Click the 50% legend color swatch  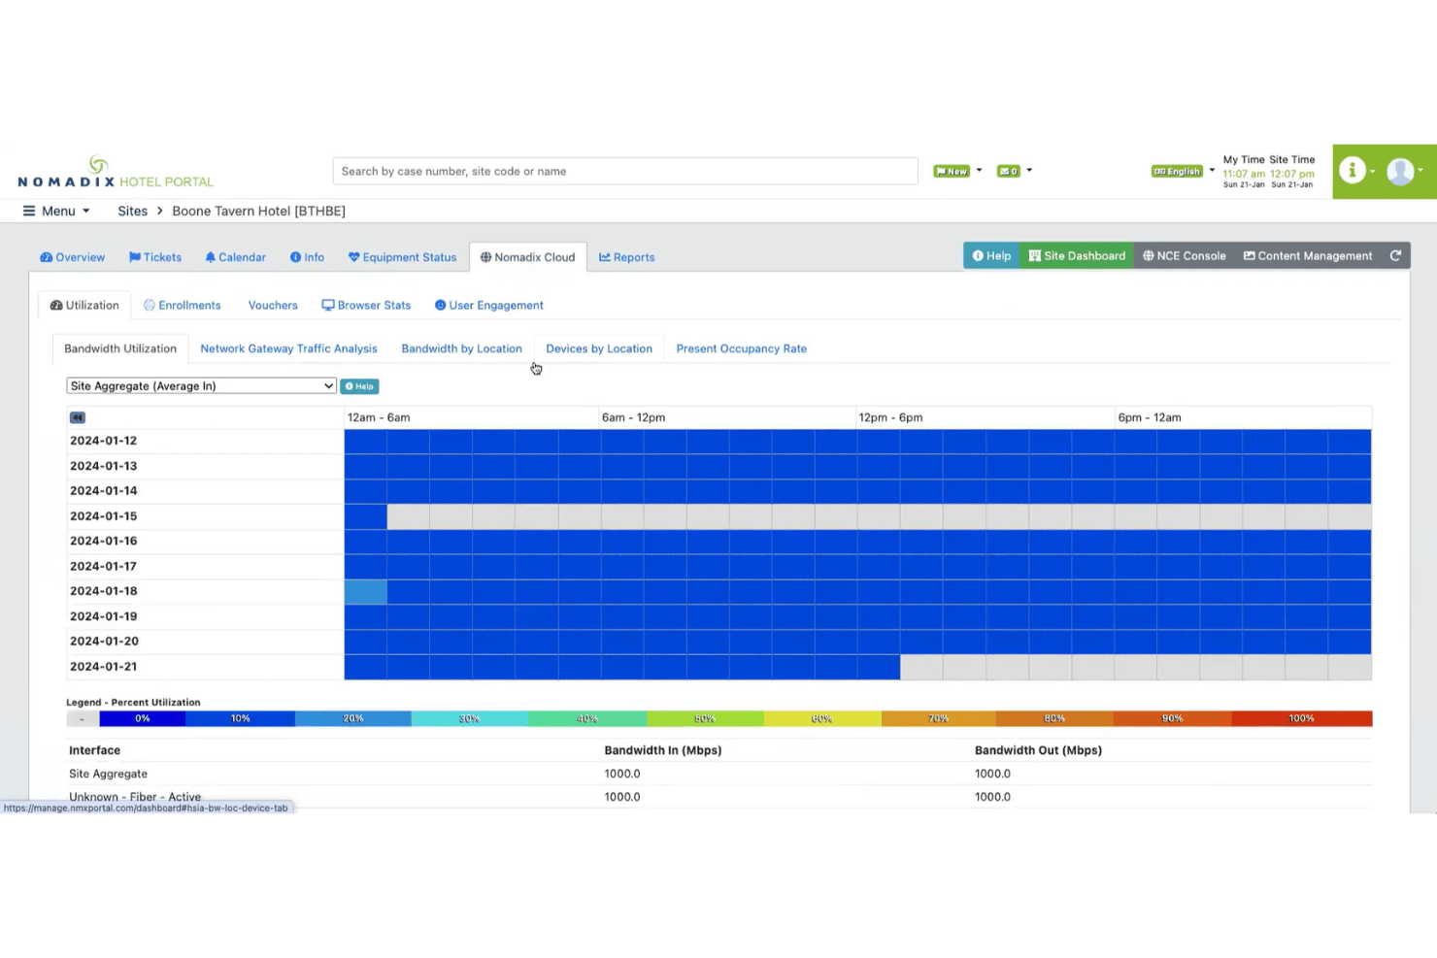(x=705, y=719)
